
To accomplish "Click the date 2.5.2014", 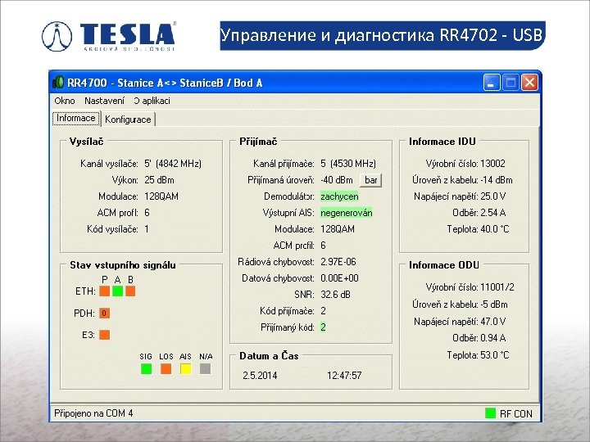I will [x=260, y=376].
